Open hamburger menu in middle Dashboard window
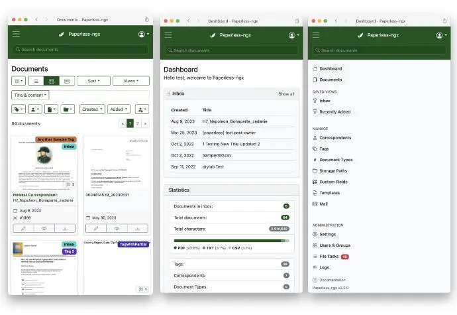This screenshot has width=457, height=315. click(x=168, y=35)
